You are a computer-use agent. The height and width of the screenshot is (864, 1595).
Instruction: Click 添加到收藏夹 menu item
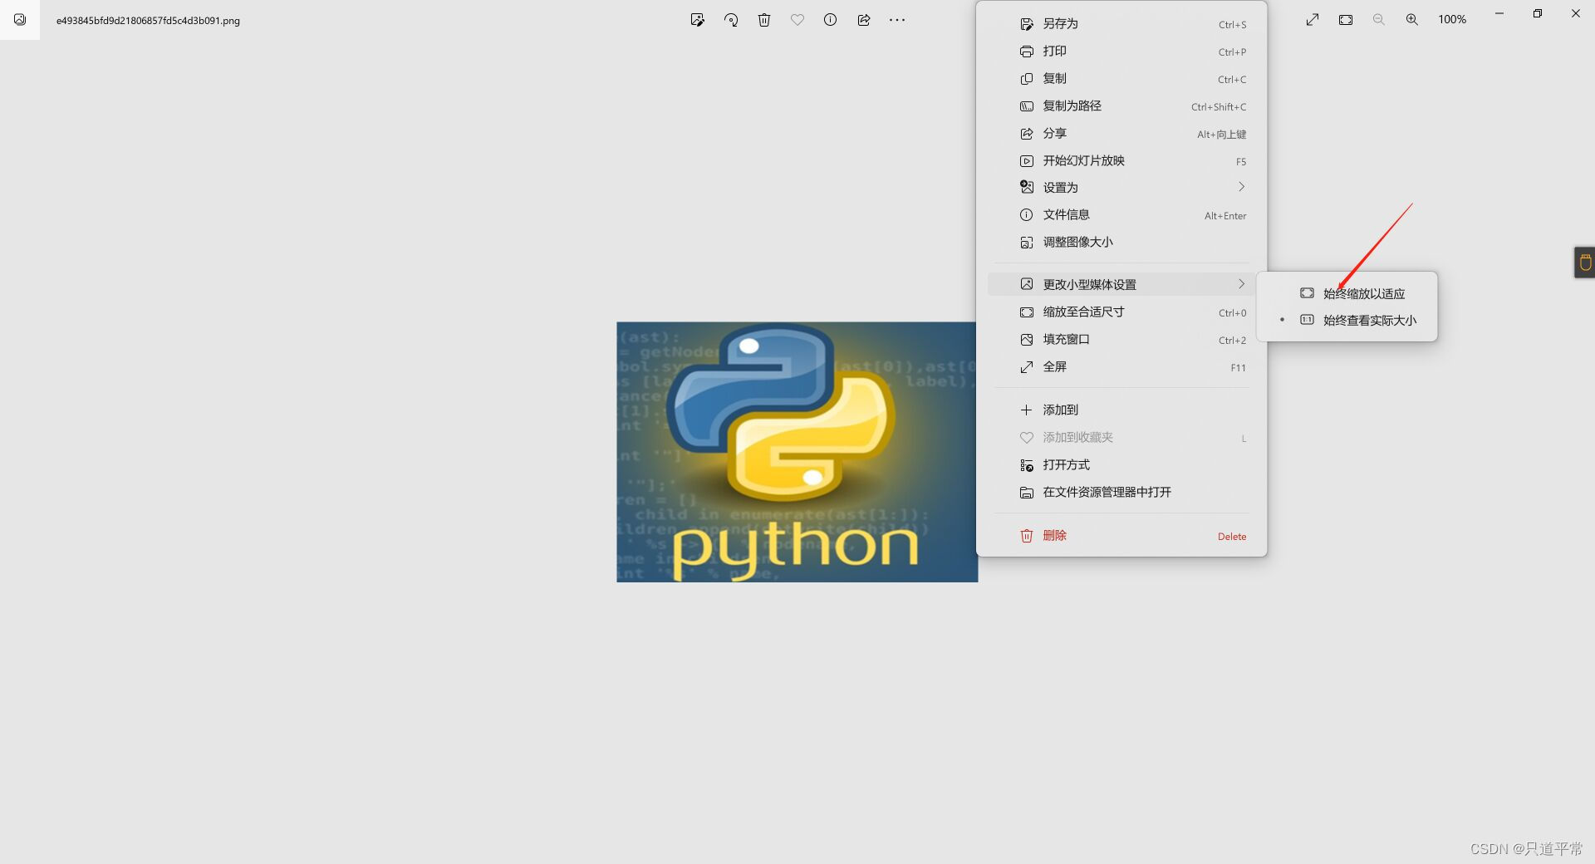tap(1121, 438)
